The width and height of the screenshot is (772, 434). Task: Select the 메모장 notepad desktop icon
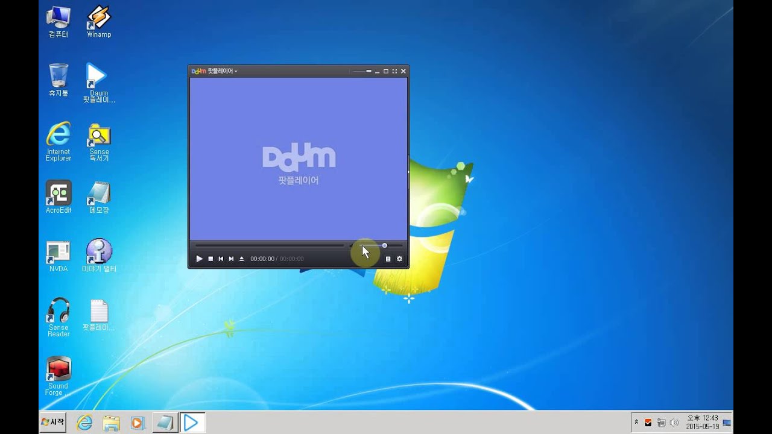click(x=99, y=197)
